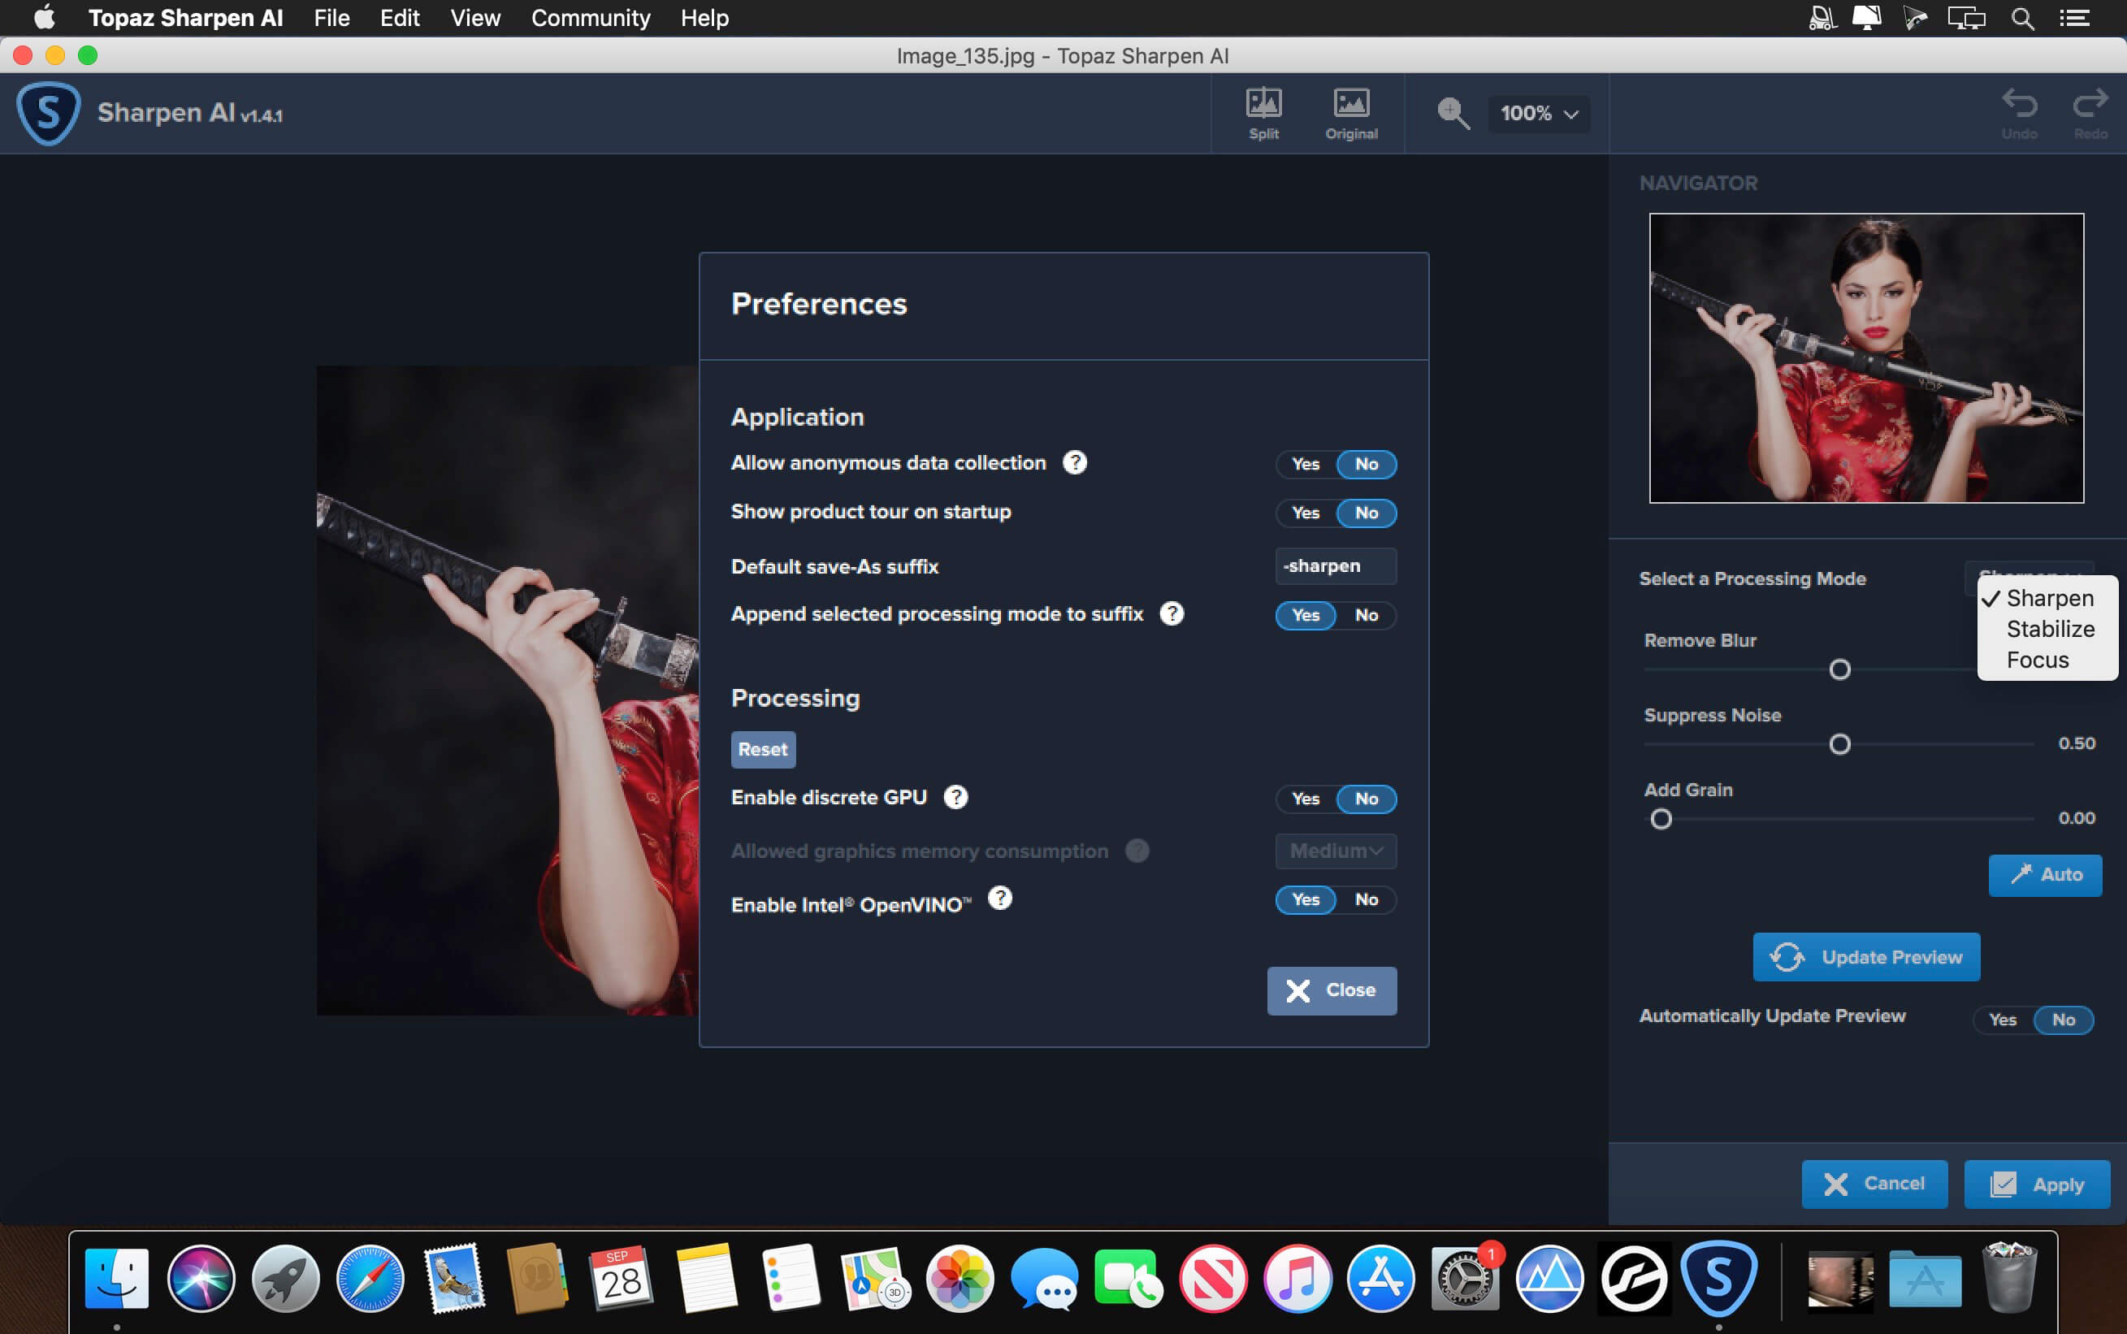Open the File menu
The width and height of the screenshot is (2127, 1334).
point(331,18)
